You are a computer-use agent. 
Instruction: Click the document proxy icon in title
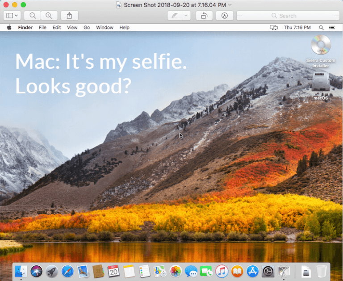118,5
